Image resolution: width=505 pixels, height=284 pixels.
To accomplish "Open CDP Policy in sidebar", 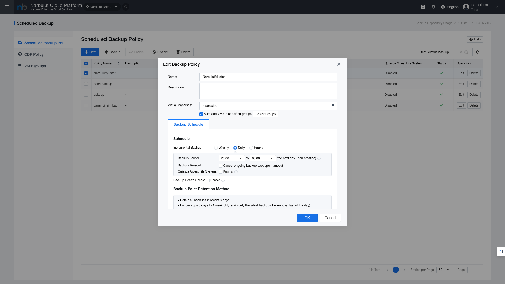I will pyautogui.click(x=43, y=54).
